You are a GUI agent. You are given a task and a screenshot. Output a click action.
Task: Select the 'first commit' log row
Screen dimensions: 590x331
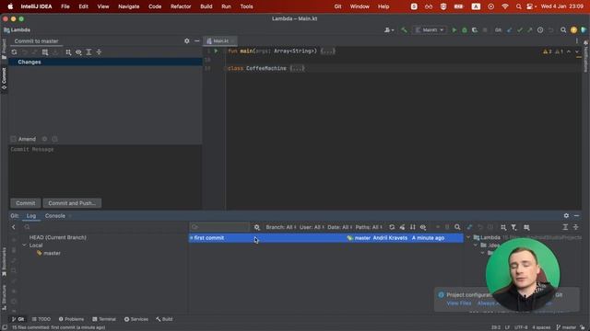(x=325, y=238)
